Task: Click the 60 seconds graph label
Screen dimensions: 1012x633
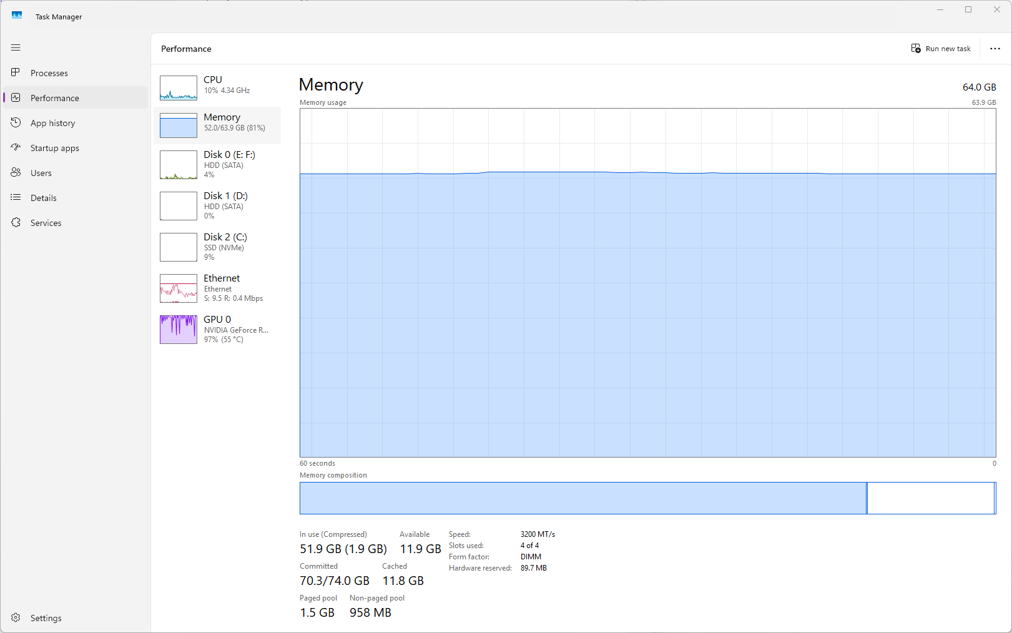Action: click(317, 463)
